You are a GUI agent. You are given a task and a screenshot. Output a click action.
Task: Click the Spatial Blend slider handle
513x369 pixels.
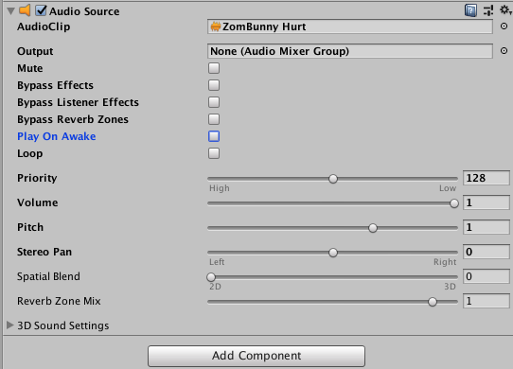(x=211, y=277)
